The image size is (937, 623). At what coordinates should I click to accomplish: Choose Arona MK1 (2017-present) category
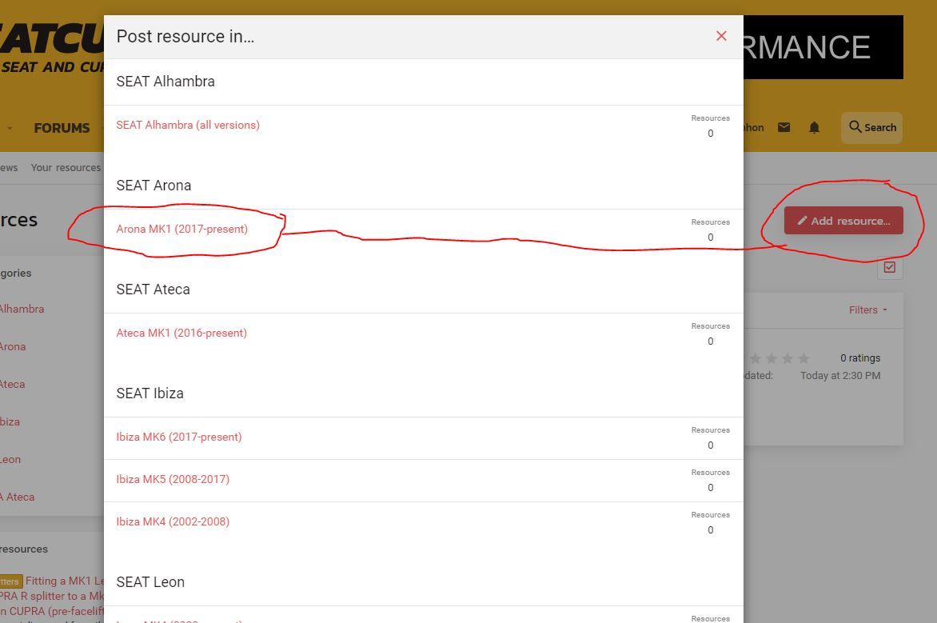tap(182, 229)
